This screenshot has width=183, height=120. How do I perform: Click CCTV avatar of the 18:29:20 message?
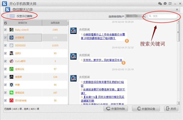74,31
